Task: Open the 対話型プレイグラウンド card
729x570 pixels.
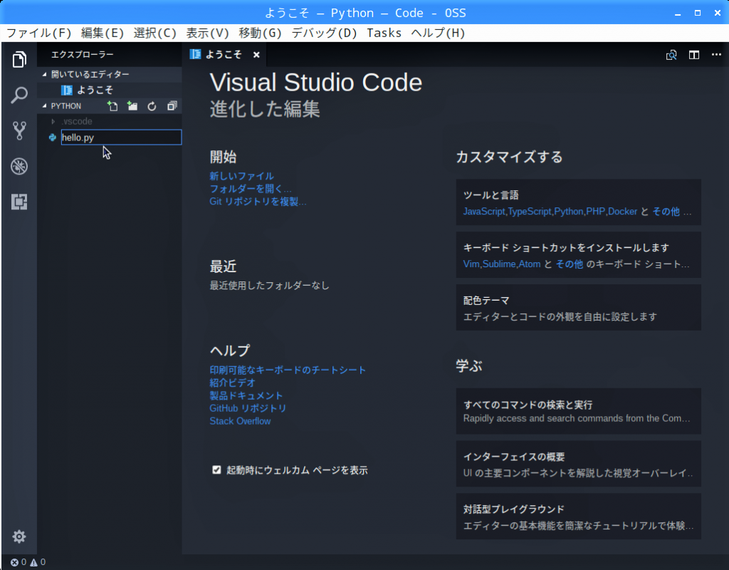Action: 578,517
